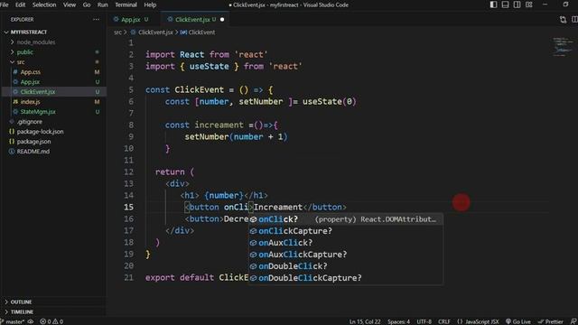Screen dimensions: 578x325
Task: Click the useState word on line 3
Action: [209, 66]
